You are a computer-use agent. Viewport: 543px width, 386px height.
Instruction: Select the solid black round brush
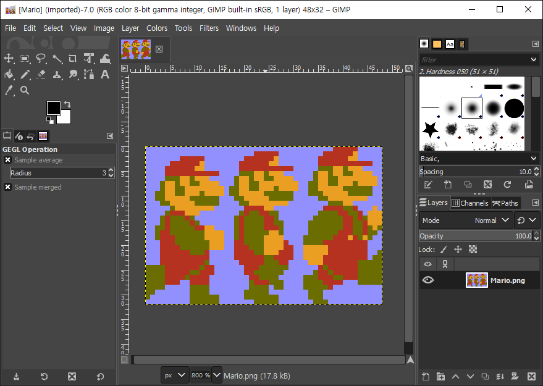514,108
